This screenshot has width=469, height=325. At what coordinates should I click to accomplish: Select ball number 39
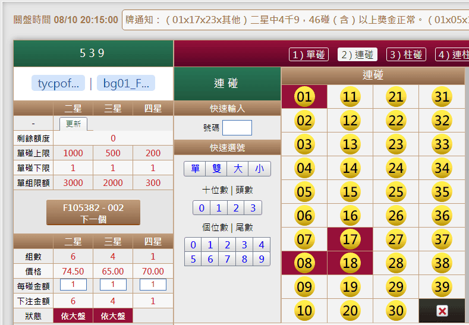click(x=442, y=287)
